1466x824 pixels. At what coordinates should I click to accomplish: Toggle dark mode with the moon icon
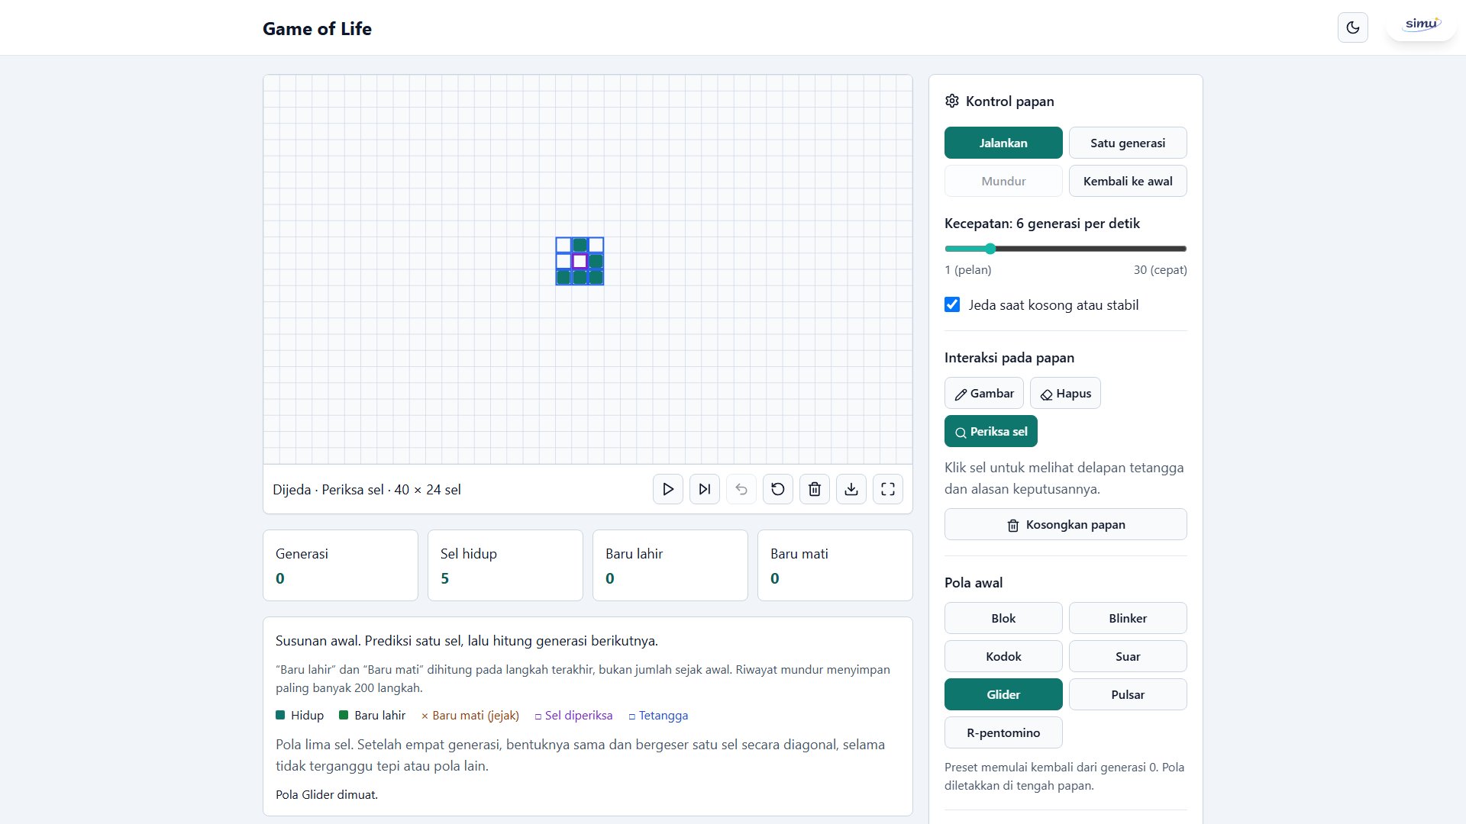click(x=1353, y=27)
